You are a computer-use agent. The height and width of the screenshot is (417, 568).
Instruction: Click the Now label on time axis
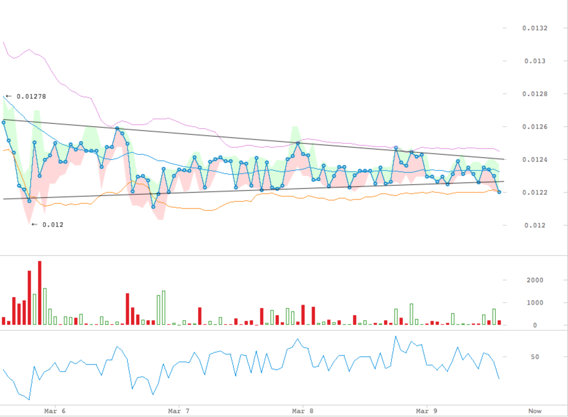[x=535, y=411]
